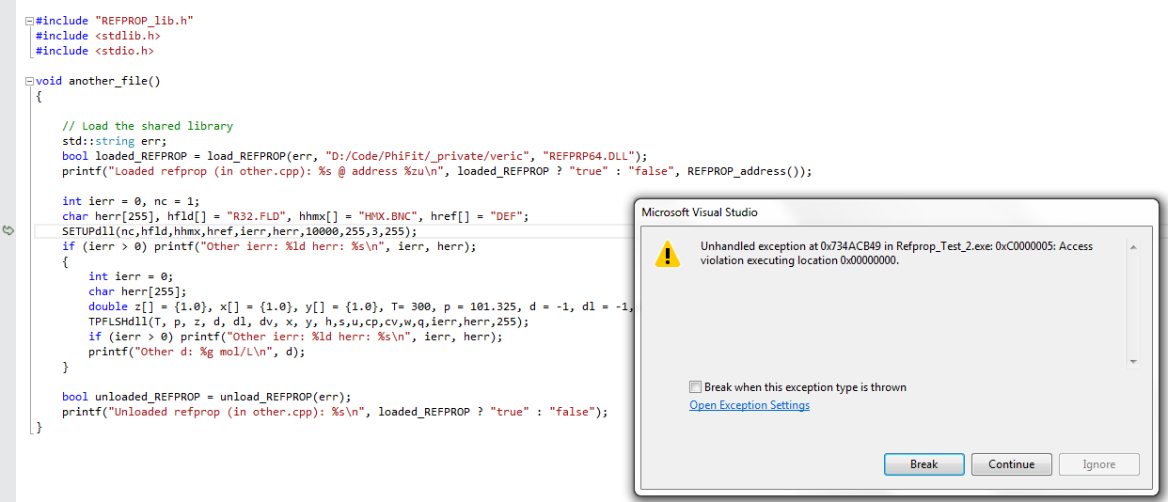The height and width of the screenshot is (502, 1168).
Task: Click the Microsoft Visual Studio dialog title
Action: click(700, 212)
